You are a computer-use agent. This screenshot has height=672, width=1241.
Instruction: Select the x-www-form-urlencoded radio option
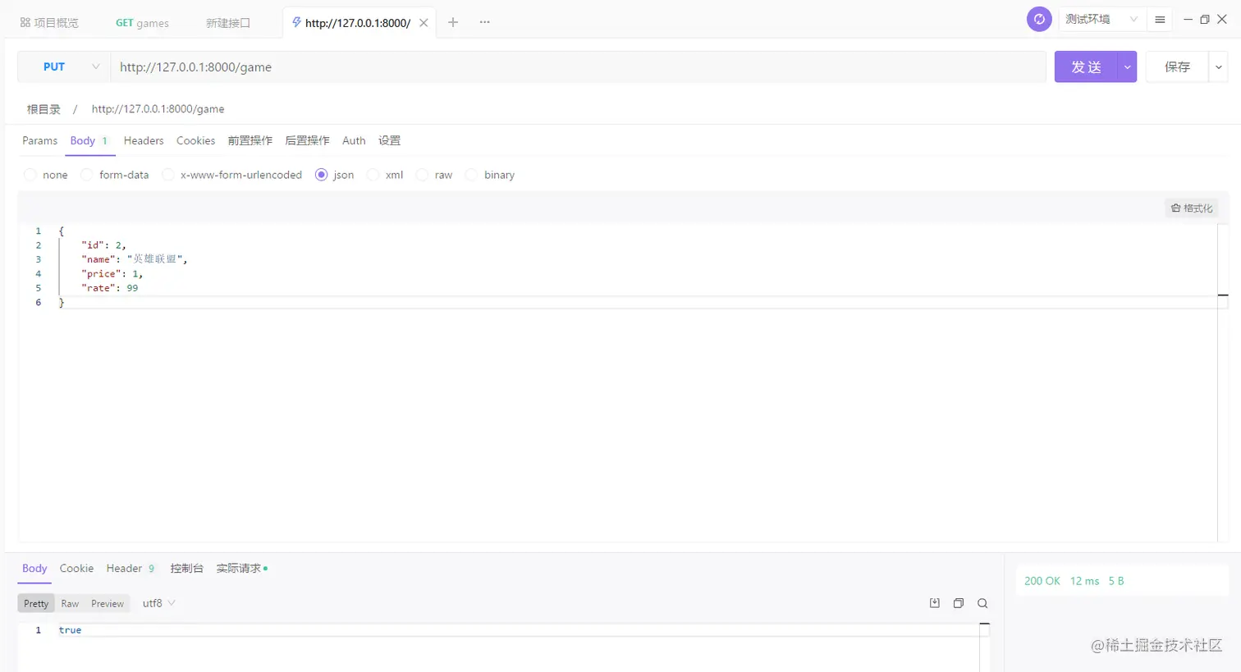[x=168, y=175]
